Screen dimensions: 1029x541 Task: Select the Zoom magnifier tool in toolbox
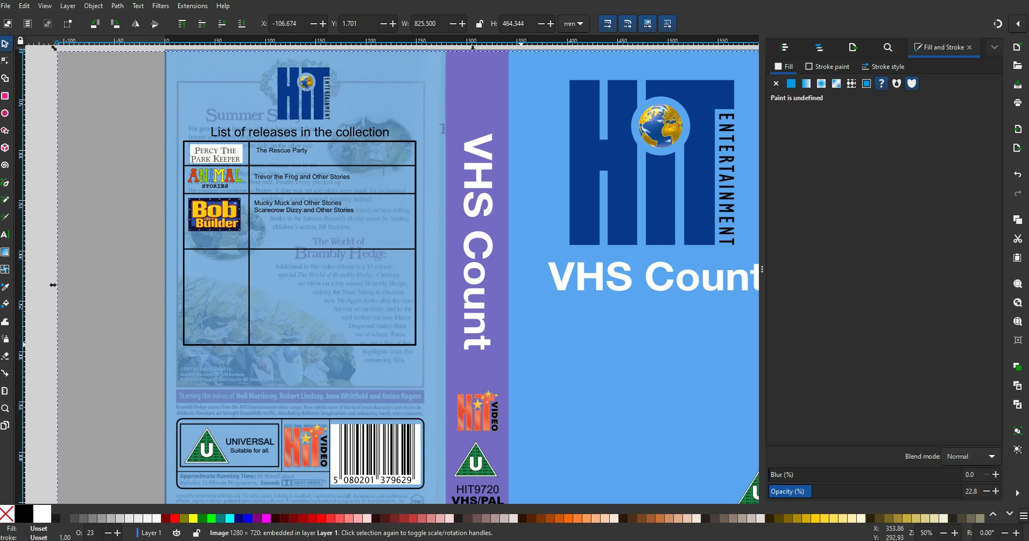(x=5, y=408)
